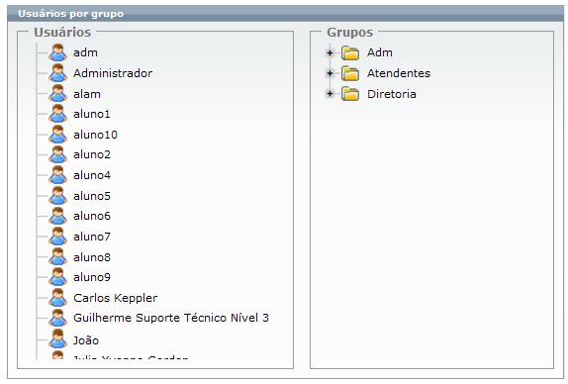
Task: Click the user icon next to adm
Action: click(58, 52)
